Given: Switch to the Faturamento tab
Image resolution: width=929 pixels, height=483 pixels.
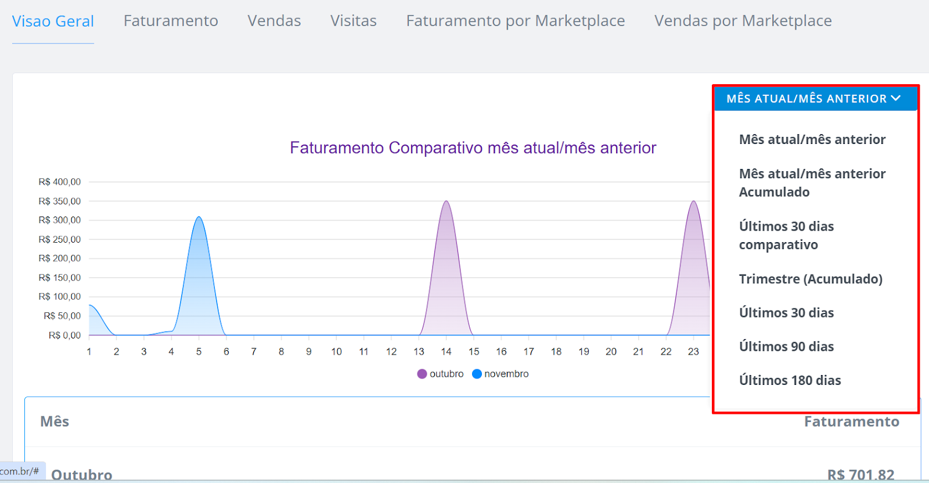Looking at the screenshot, I should click(x=171, y=21).
